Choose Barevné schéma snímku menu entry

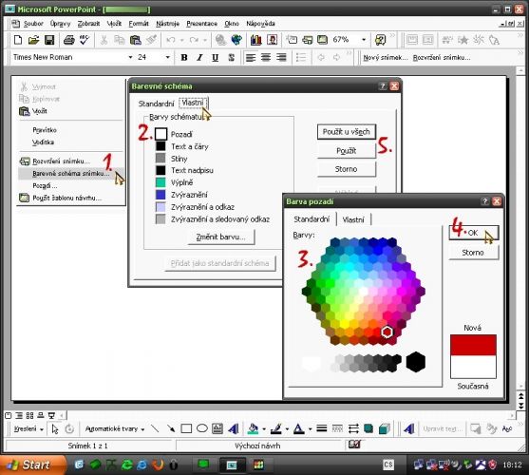(71, 174)
